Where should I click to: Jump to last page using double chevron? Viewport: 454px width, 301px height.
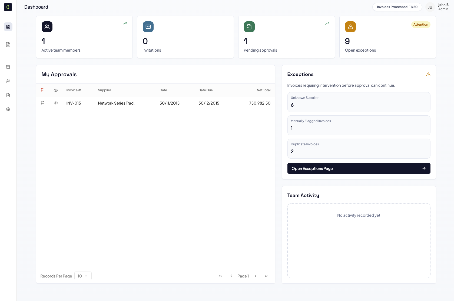tap(266, 276)
